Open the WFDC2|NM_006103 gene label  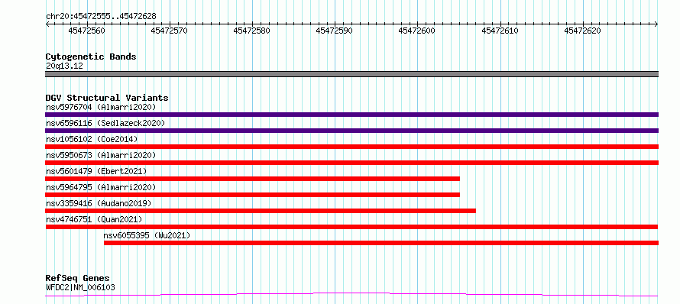tap(80, 287)
